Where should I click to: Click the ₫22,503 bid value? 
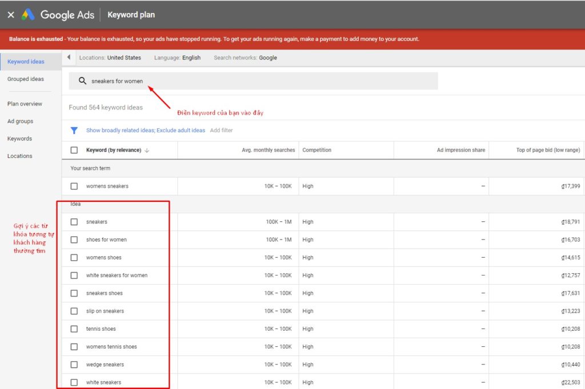click(x=571, y=383)
